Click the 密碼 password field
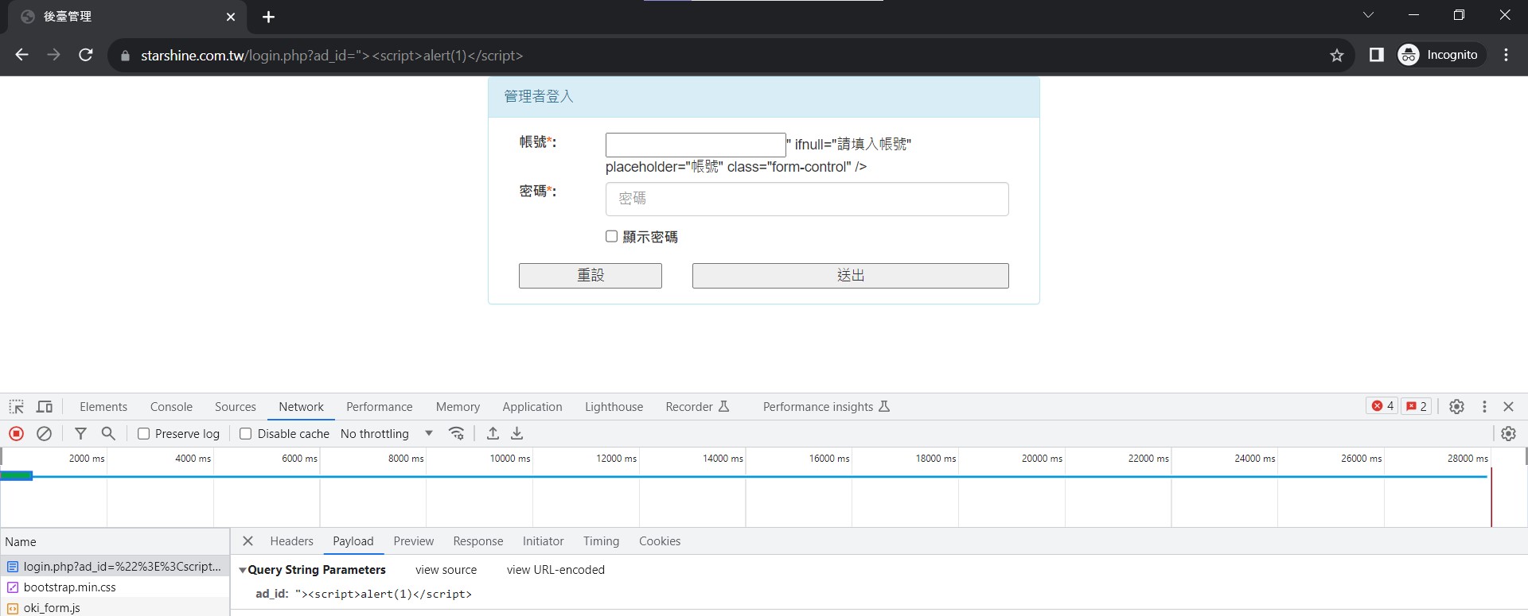The image size is (1528, 616). [x=807, y=199]
